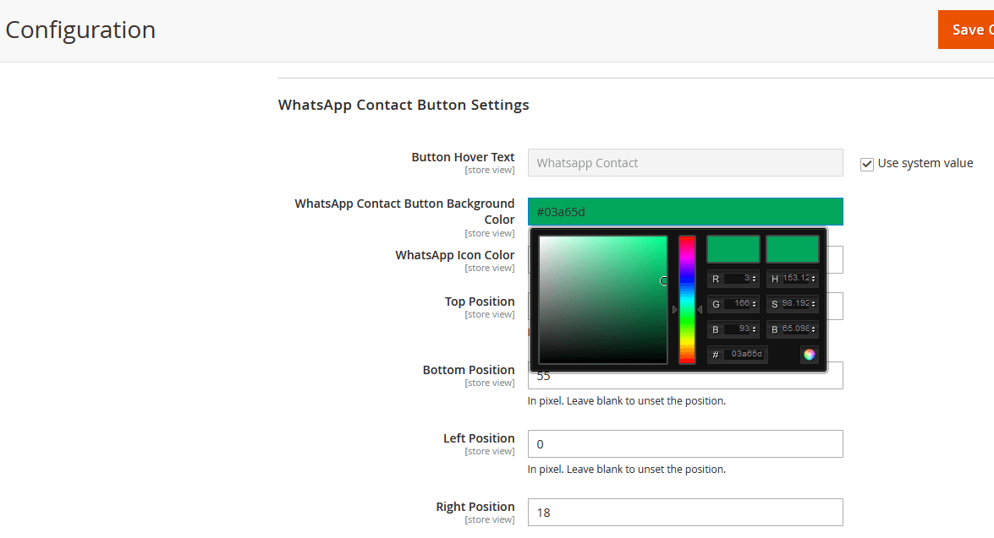Click the background color #03a65d input field
994x538 pixels.
685,212
